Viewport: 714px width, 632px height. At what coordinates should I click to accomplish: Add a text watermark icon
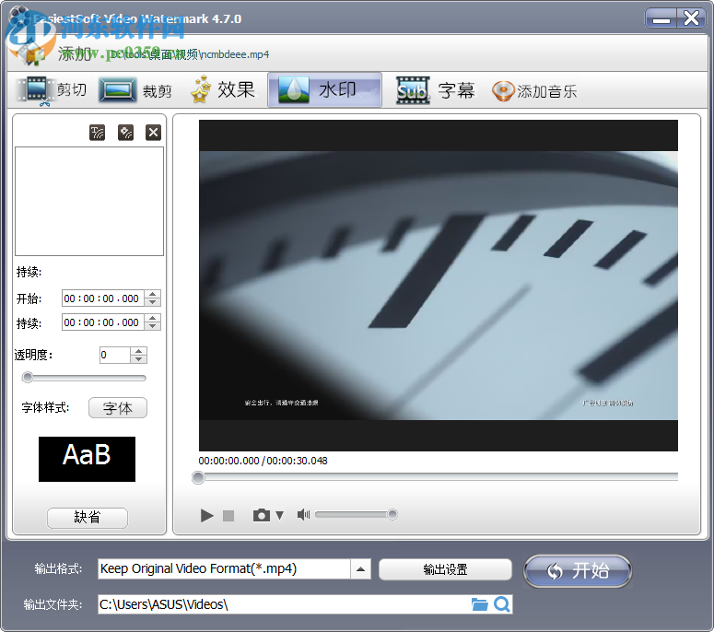click(x=97, y=133)
